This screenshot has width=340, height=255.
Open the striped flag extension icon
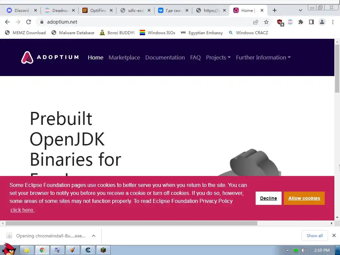(x=290, y=22)
